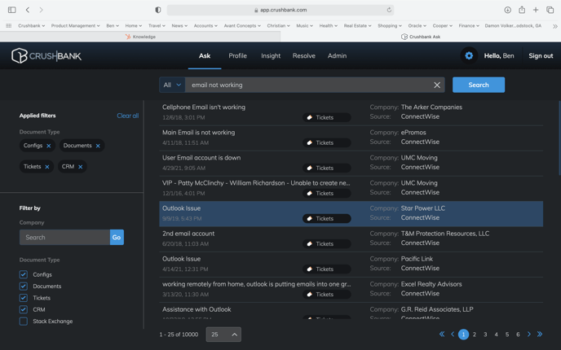The image size is (561, 350).
Task: Open the CrushBank settings gear
Action: click(469, 55)
